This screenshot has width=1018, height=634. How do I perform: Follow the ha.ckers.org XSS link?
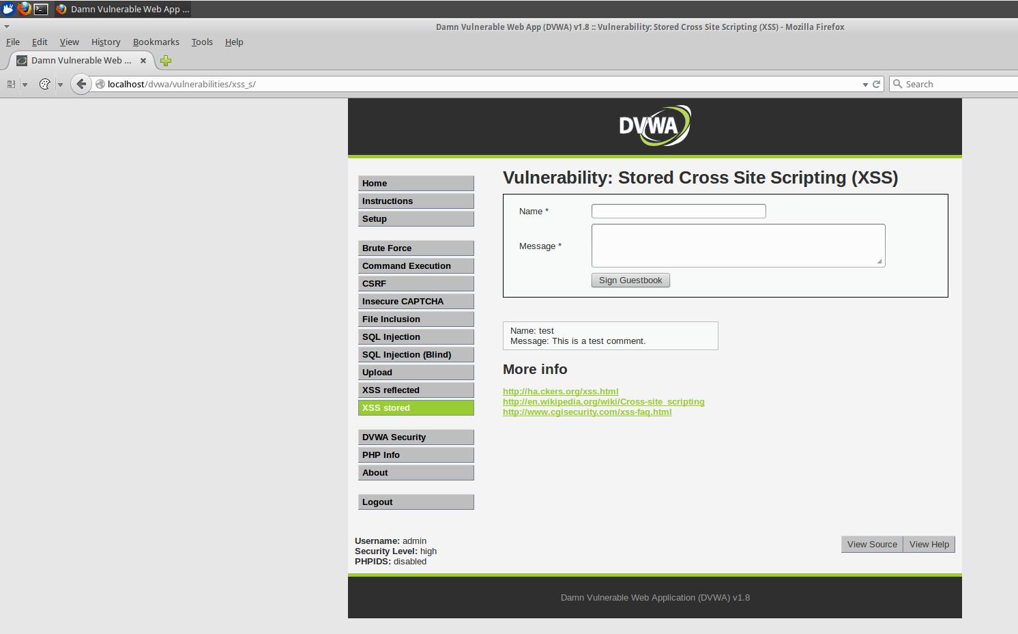[560, 391]
